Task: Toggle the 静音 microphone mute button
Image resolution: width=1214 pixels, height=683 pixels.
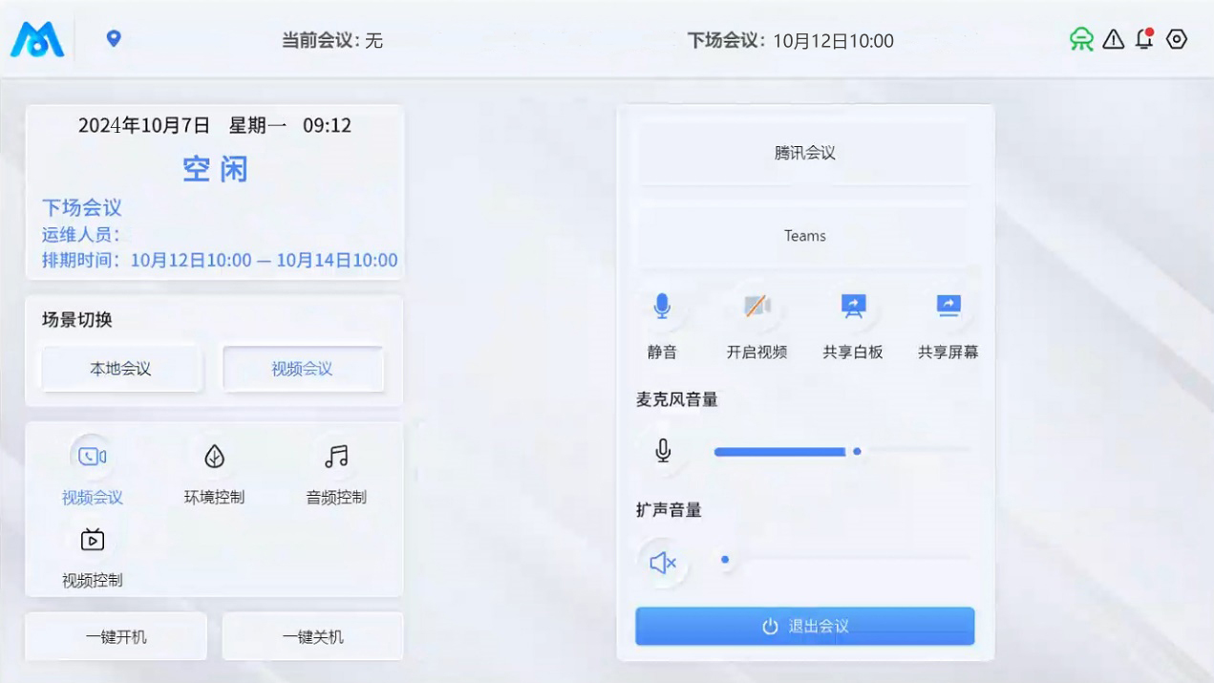Action: pyautogui.click(x=662, y=307)
